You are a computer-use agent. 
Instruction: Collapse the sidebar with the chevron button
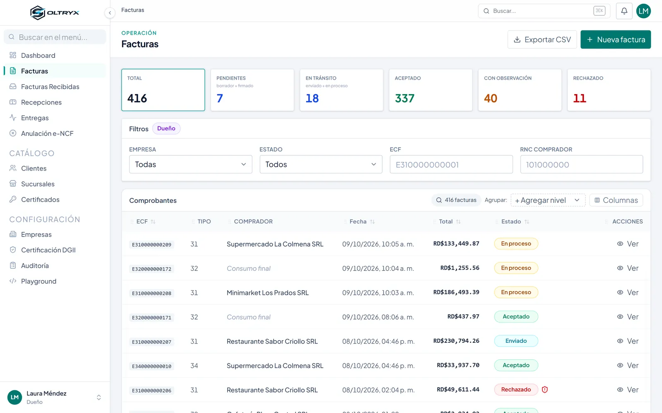click(x=110, y=13)
